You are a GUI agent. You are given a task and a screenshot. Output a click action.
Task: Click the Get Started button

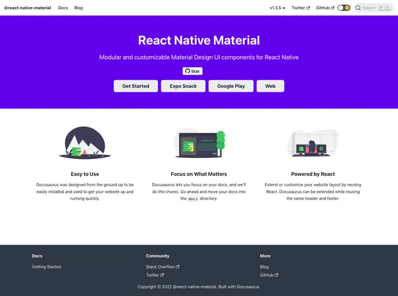click(136, 86)
